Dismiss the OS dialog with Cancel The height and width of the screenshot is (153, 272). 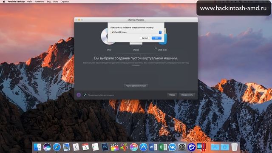click(144, 38)
